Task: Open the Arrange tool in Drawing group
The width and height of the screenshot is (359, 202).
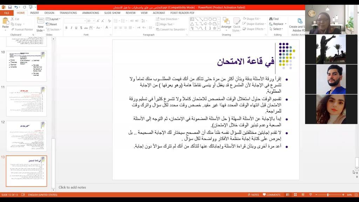Action: (x=226, y=22)
